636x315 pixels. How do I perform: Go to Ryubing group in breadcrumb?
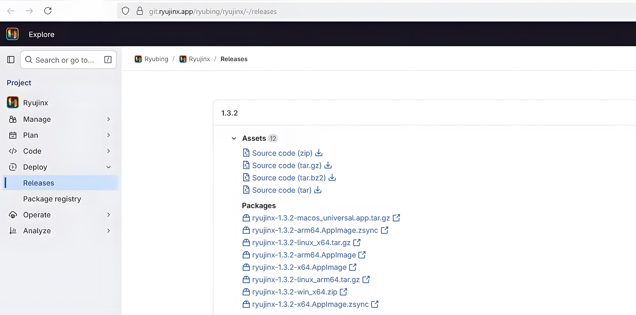pos(156,59)
